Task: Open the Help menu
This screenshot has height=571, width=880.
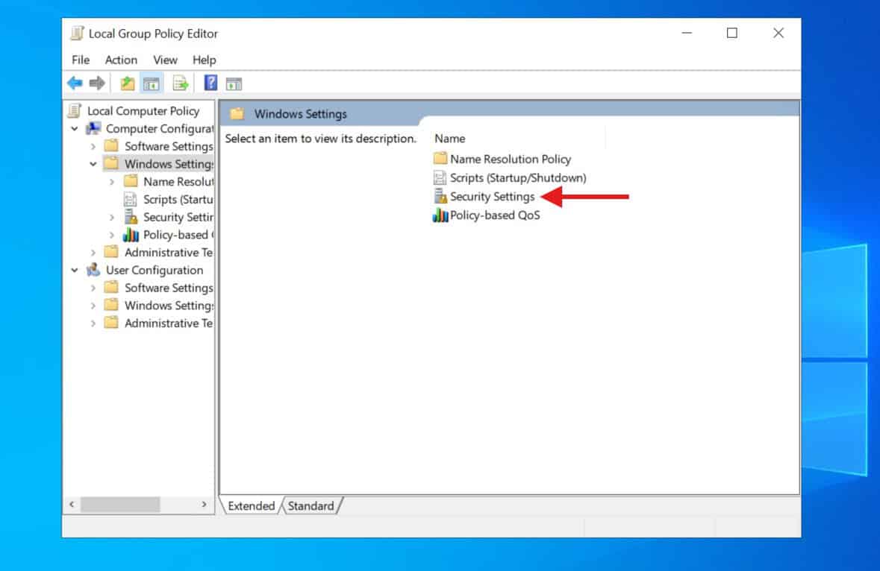Action: pos(205,60)
